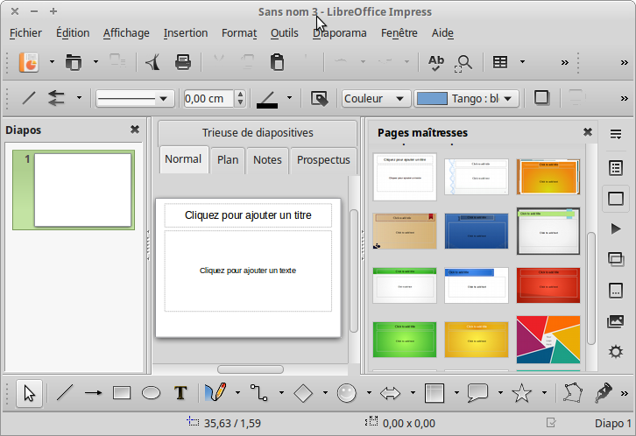This screenshot has height=436, width=636.
Task: Toggle the Master Pages sidebar deck button
Action: pyautogui.click(x=615, y=198)
